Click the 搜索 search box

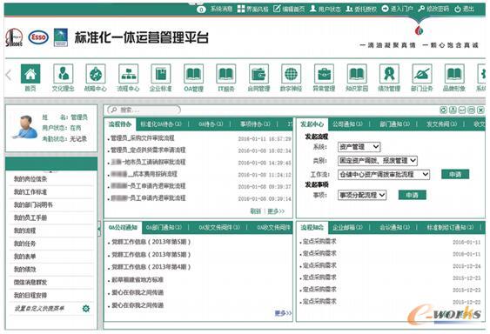pyautogui.click(x=144, y=110)
